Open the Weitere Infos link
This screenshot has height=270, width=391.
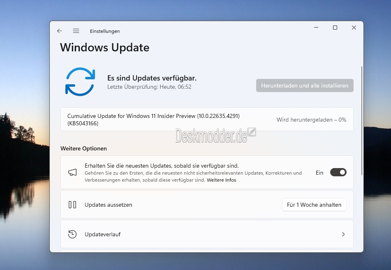222,180
